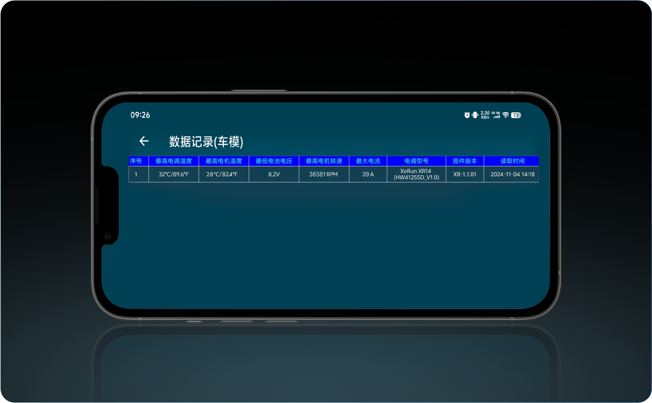Image resolution: width=652 pixels, height=403 pixels.
Task: Tap the 5G signal bars icon
Action: 496,115
